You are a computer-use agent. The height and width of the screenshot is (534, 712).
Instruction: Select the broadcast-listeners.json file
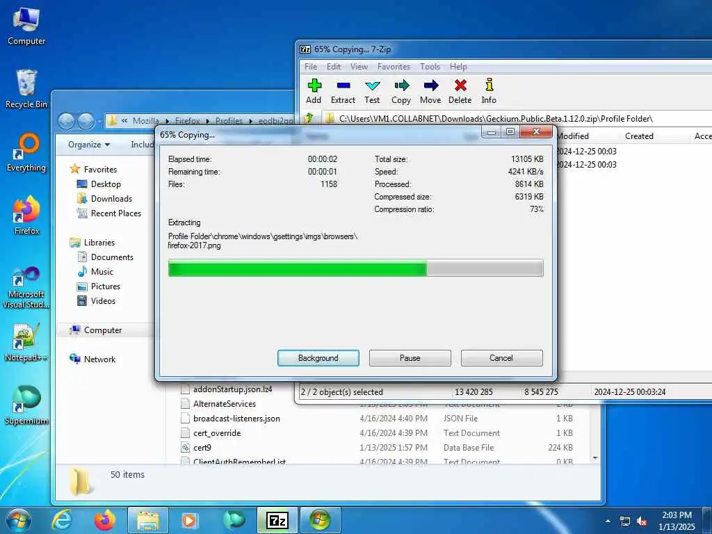(236, 418)
